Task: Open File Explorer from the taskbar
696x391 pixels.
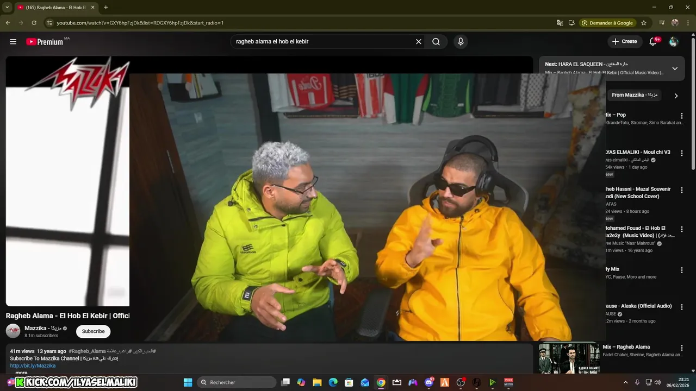Action: tap(317, 382)
